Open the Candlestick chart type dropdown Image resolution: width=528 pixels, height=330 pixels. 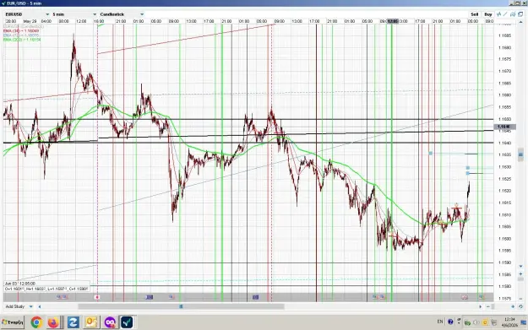coord(122,14)
